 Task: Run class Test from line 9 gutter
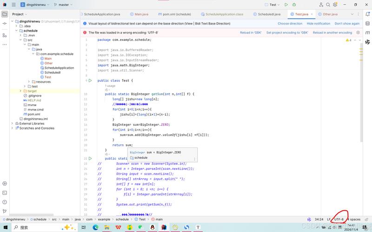point(90,80)
